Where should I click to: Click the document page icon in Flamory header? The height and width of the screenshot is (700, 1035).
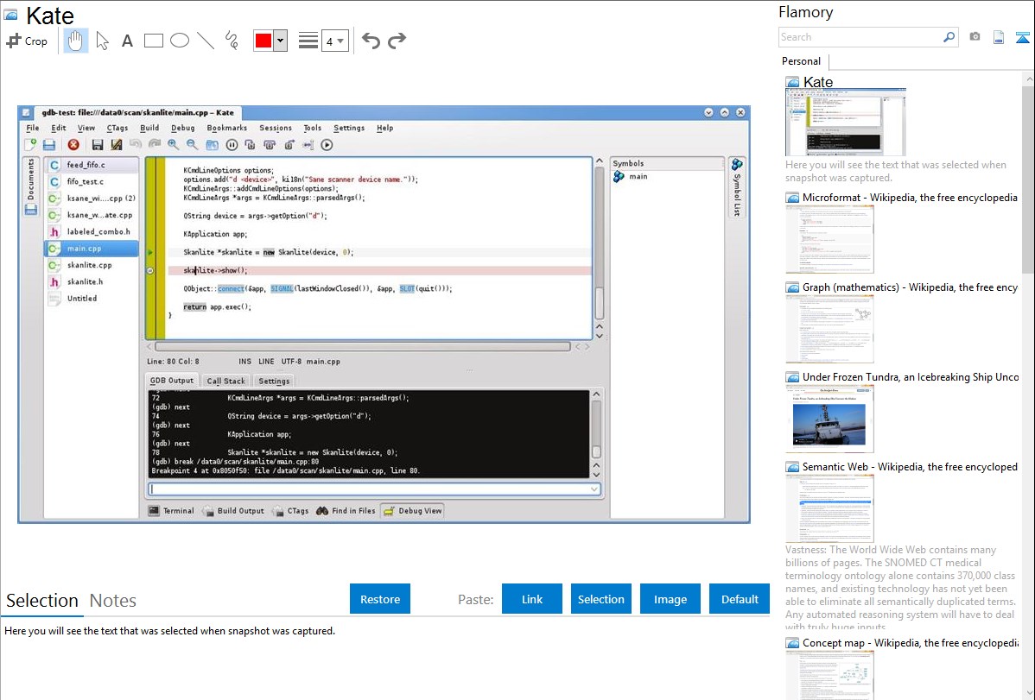[x=999, y=37]
